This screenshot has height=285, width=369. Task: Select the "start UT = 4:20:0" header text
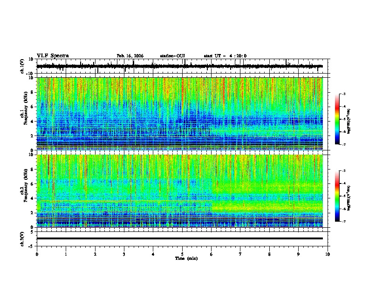tap(225, 56)
